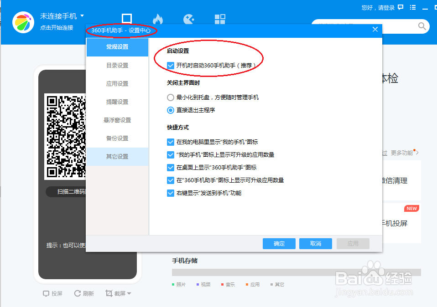Toggle 在桌面上显示"360手机助手"图标 checkbox
The width and height of the screenshot is (437, 307).
coord(171,168)
